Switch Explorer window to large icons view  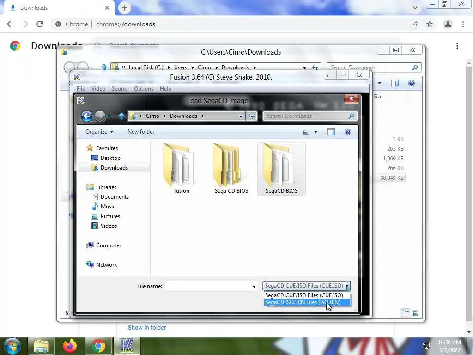[x=415, y=313]
